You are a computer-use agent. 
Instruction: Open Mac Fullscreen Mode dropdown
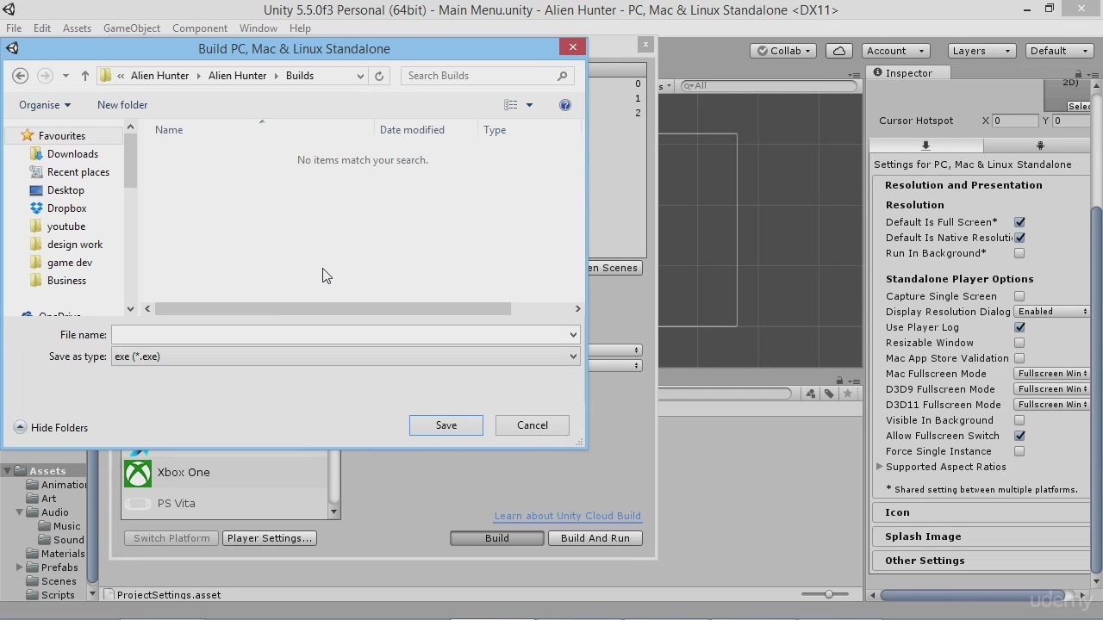point(1052,374)
